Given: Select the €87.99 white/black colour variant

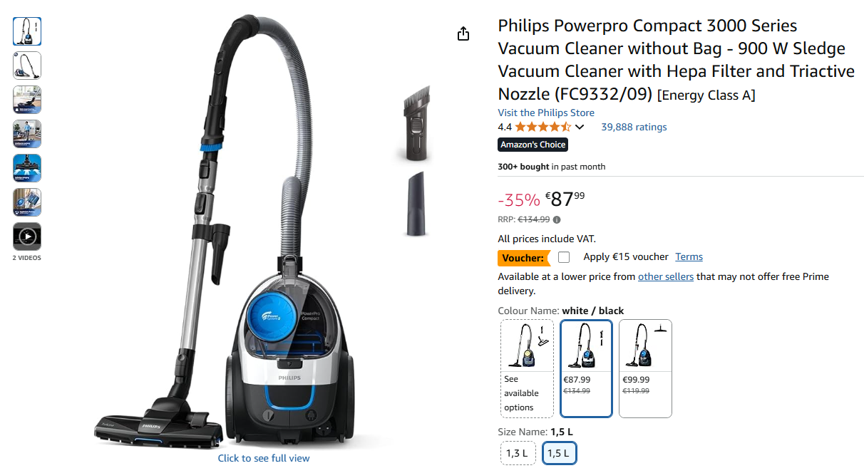Looking at the screenshot, I should (586, 368).
